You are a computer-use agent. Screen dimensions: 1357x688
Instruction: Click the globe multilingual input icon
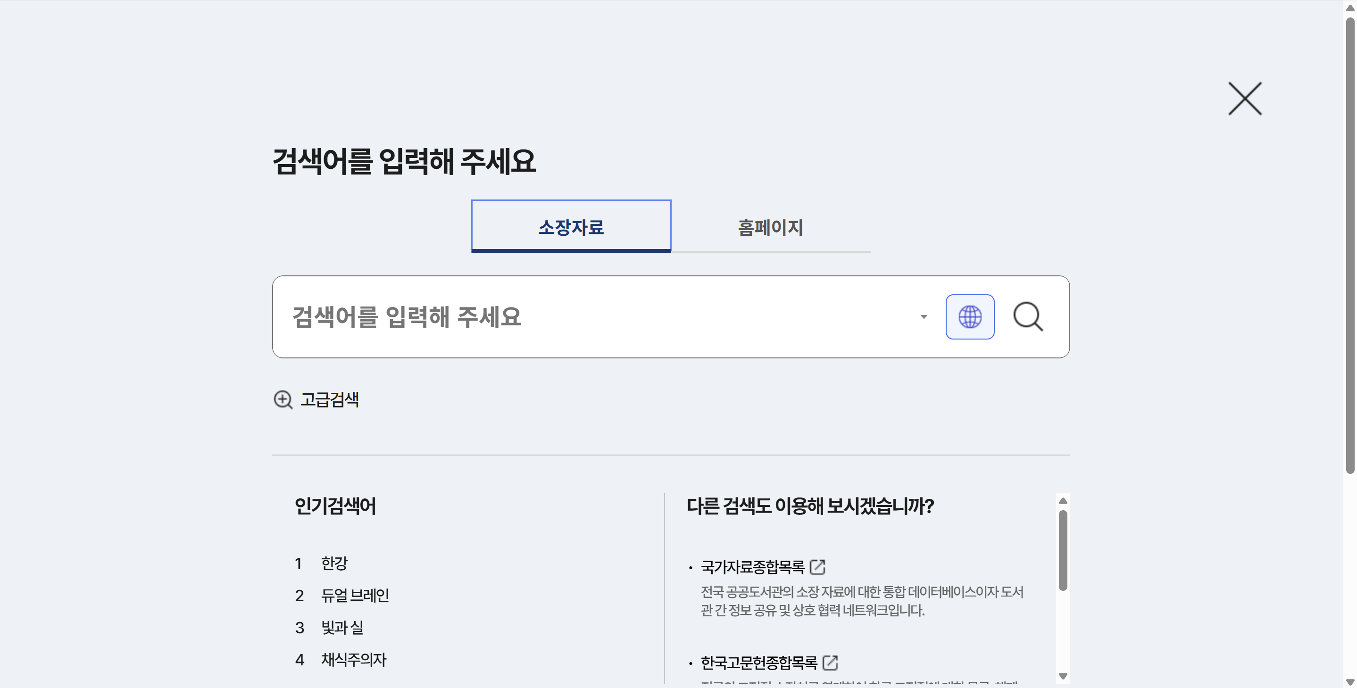[x=969, y=316]
